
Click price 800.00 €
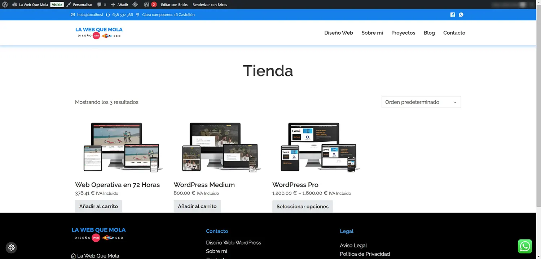184,193
